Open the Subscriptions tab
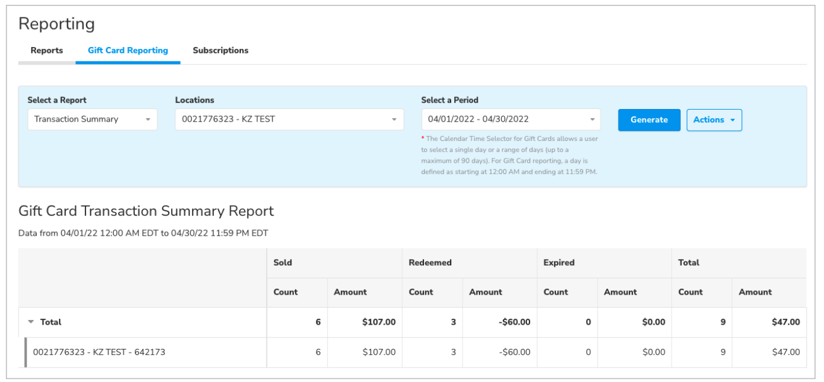Viewport: 824px width, 382px height. click(x=220, y=51)
